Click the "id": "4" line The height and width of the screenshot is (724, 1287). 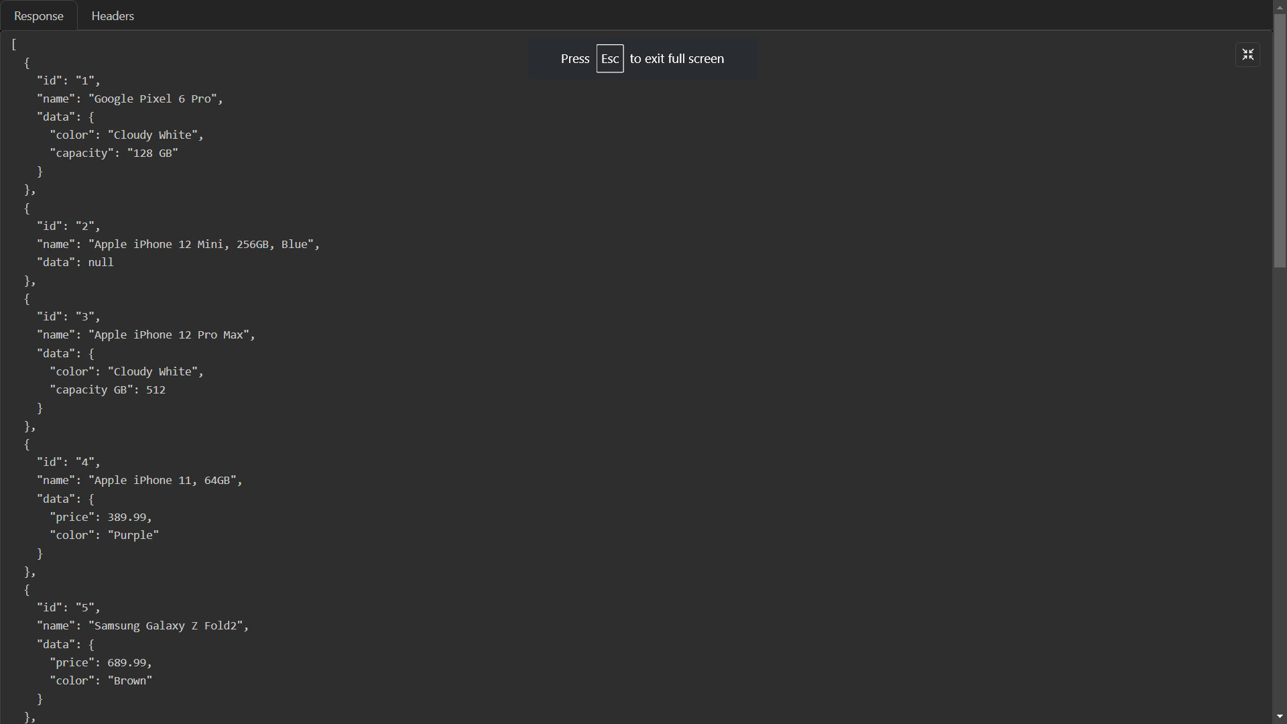(x=68, y=462)
